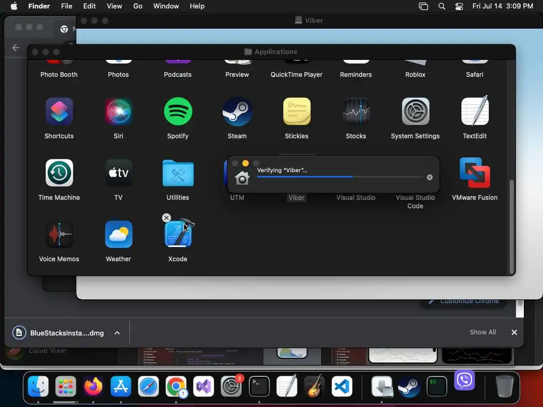
Task: Select the Podcasts app label
Action: coord(178,74)
